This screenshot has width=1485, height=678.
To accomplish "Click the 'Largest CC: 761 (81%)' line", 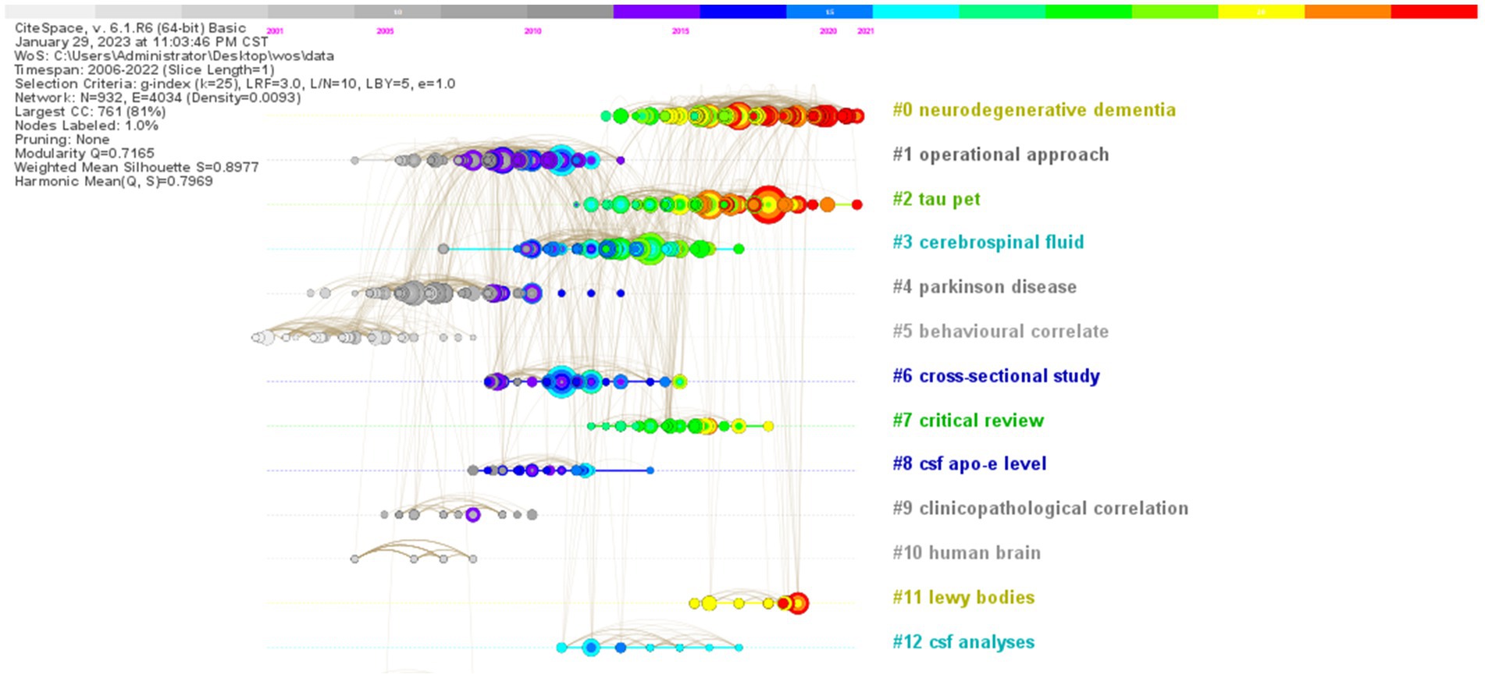I will [x=90, y=112].
